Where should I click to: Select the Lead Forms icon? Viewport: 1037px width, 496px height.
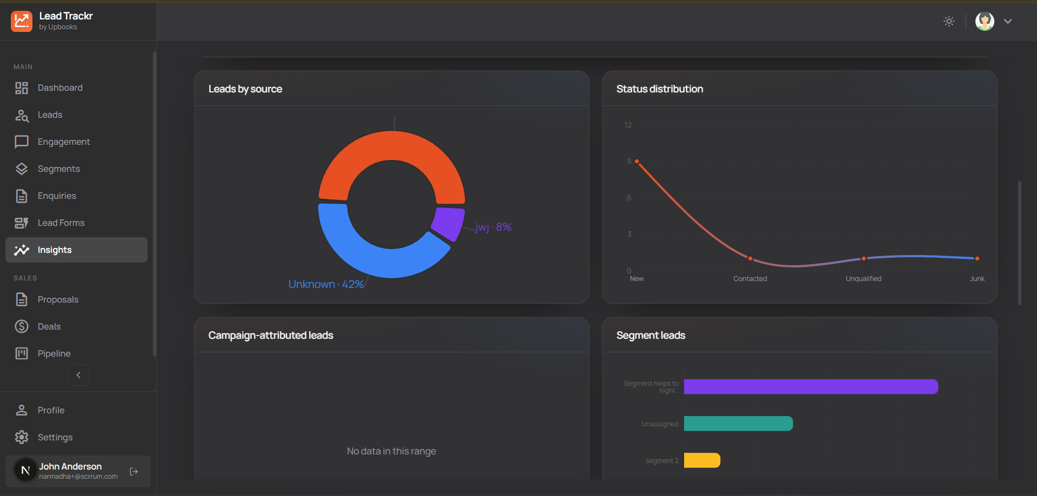coord(22,223)
